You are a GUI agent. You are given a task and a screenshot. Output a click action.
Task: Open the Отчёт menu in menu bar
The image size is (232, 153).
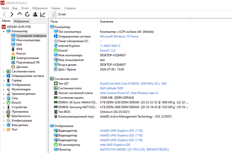click(x=25, y=8)
